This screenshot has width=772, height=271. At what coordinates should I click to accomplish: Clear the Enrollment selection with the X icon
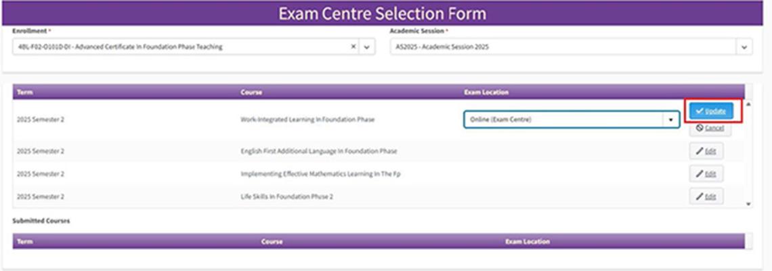click(353, 47)
